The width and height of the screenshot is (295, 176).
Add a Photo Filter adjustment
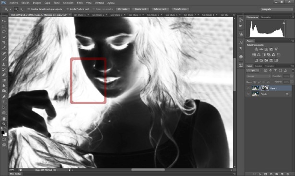(269, 55)
